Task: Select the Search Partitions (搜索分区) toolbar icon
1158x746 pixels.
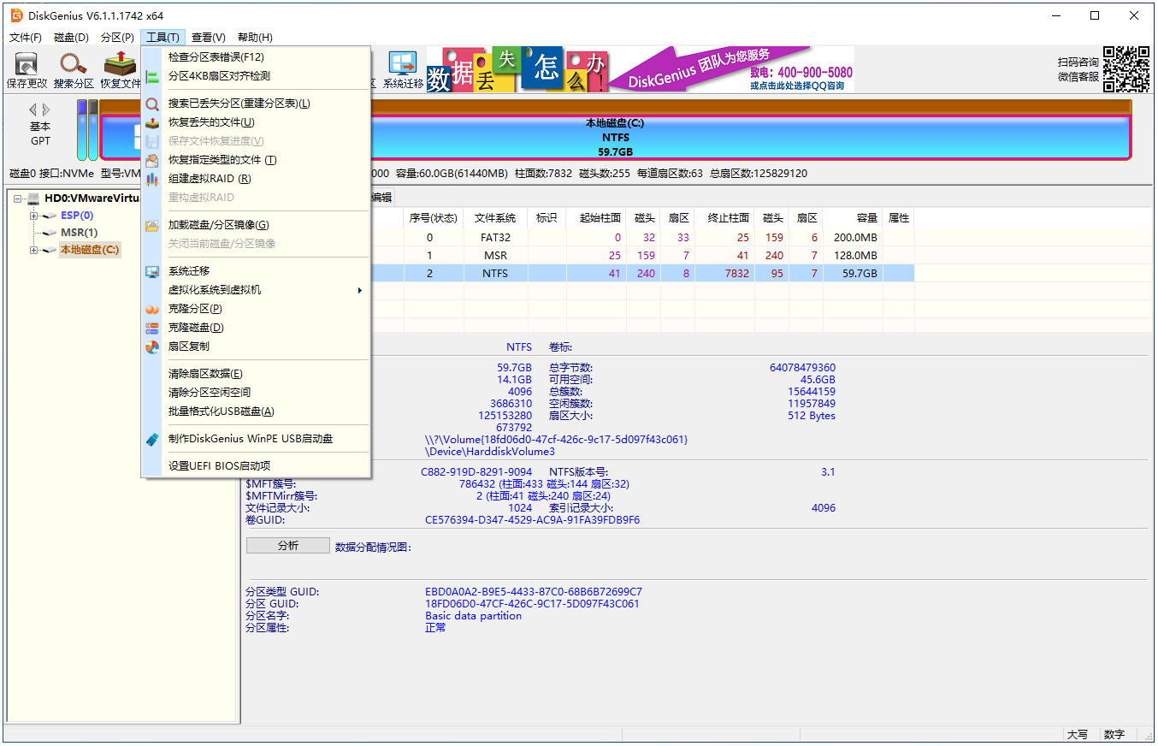Action: pos(73,68)
